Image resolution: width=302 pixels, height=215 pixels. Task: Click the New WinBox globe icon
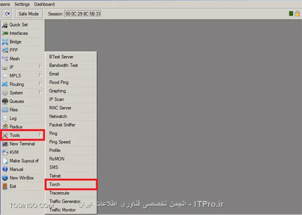(5, 178)
